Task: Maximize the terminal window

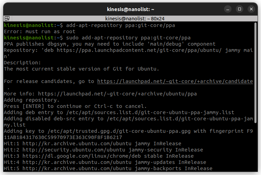Action: (240, 9)
